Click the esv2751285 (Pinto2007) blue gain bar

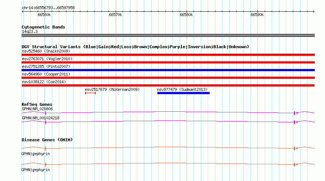(168, 70)
